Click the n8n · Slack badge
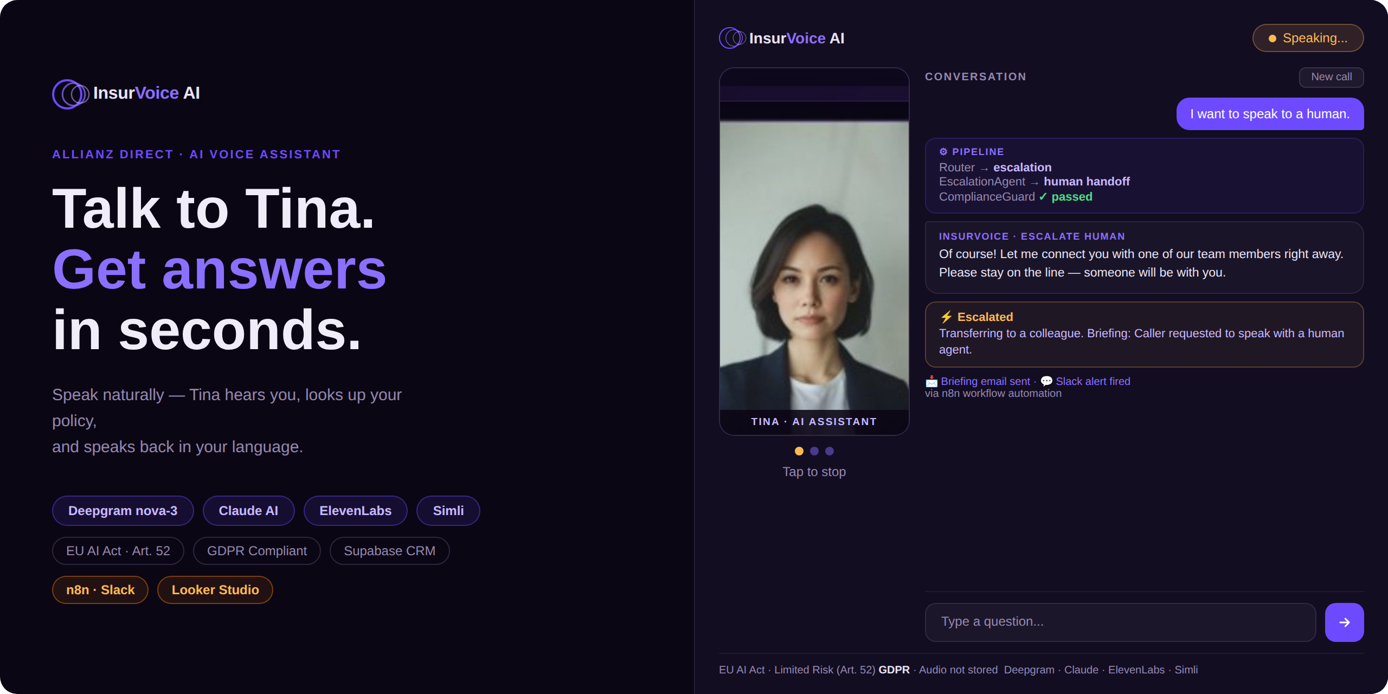 (x=100, y=590)
